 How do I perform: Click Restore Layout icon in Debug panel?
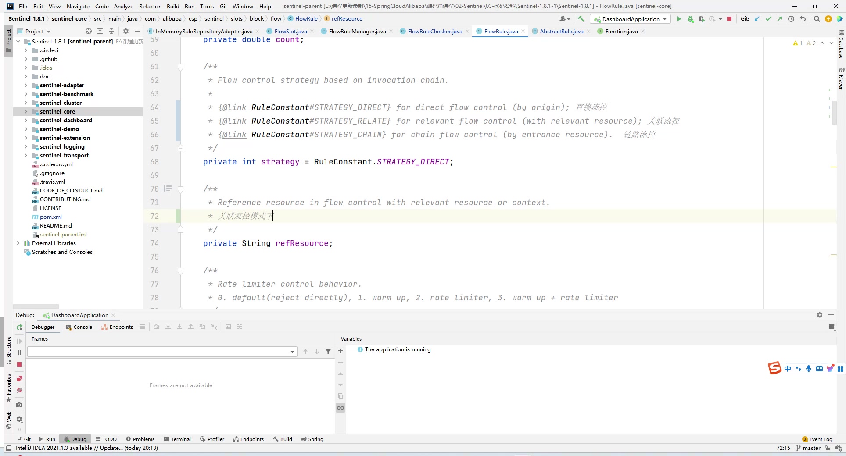coord(832,327)
